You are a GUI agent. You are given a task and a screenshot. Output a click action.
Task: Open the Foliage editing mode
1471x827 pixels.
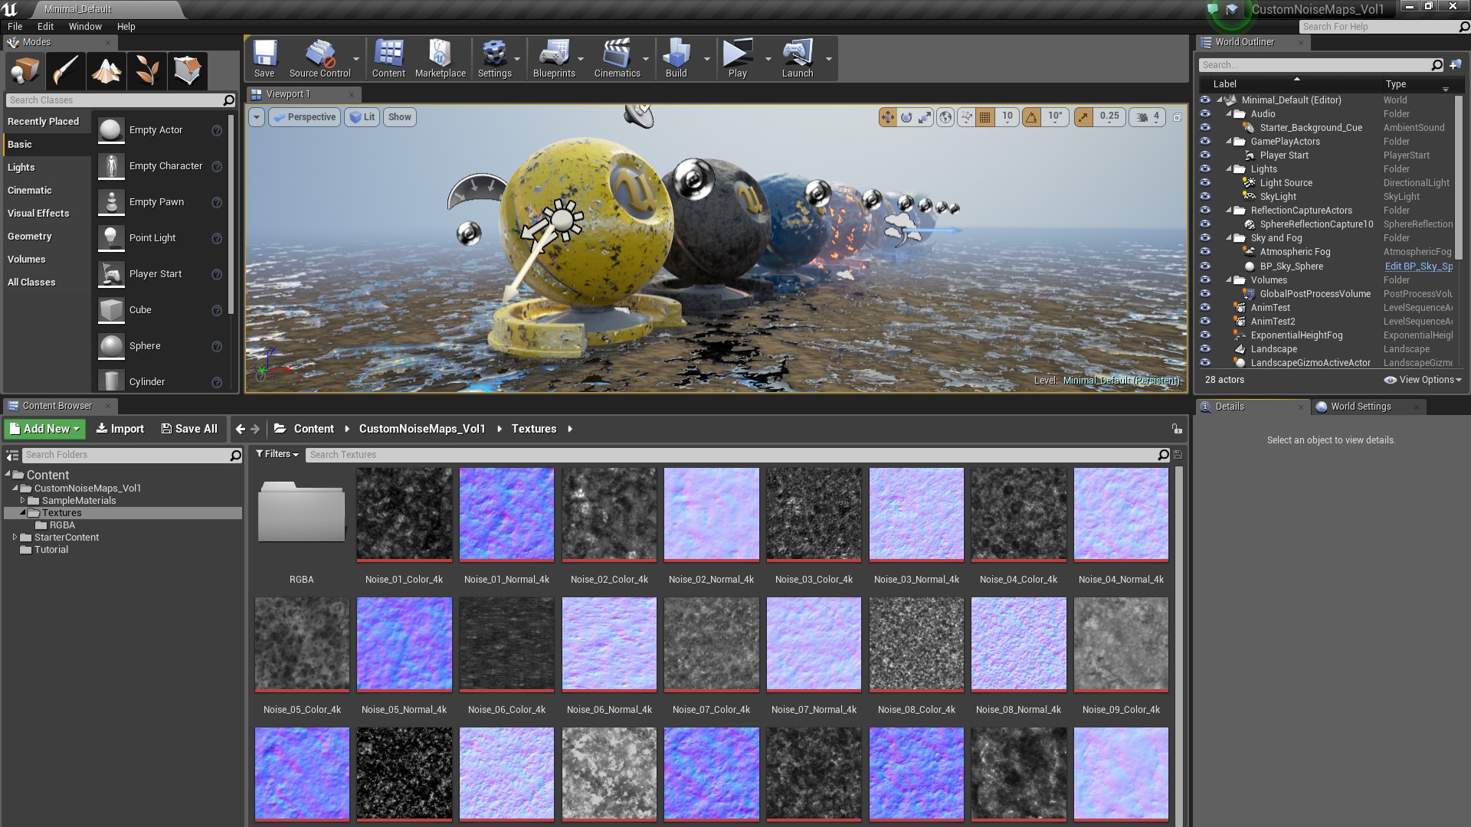tap(146, 70)
